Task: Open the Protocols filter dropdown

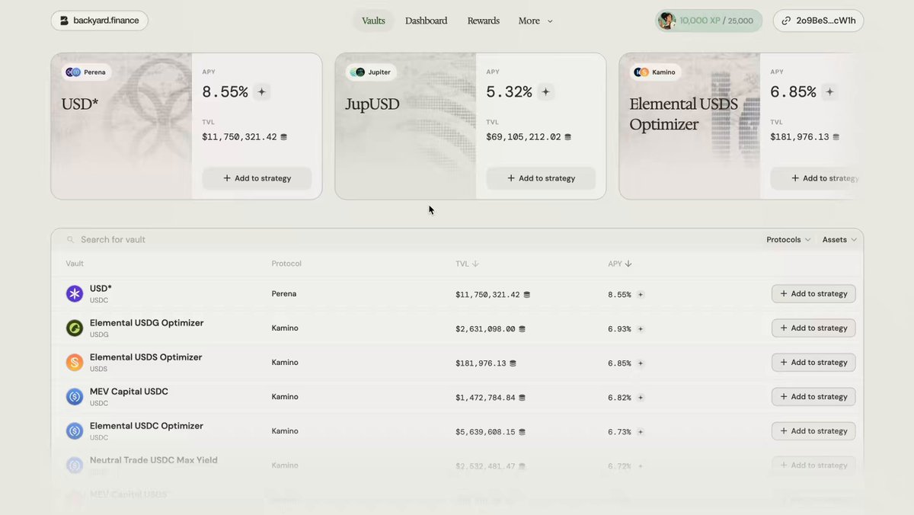Action: pos(788,239)
